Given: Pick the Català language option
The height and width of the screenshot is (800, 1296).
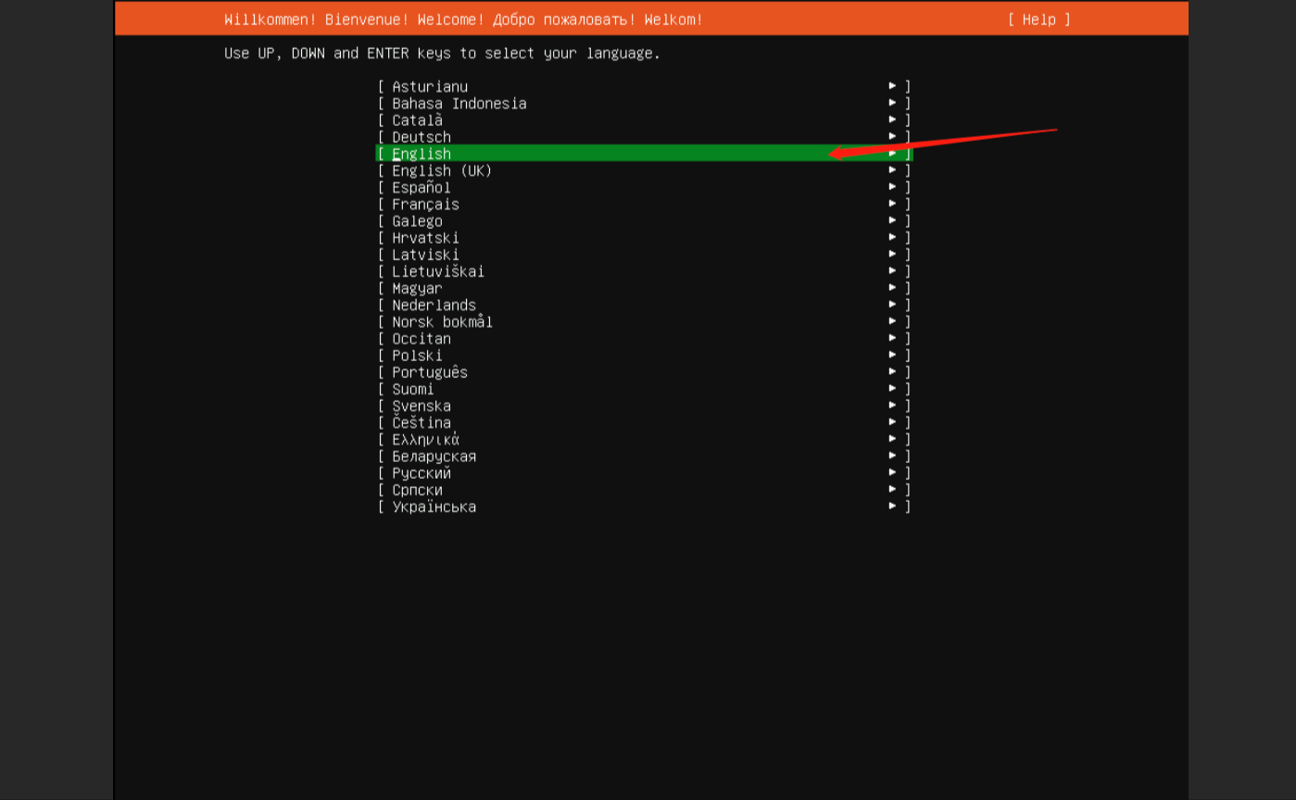Looking at the screenshot, I should coord(645,120).
